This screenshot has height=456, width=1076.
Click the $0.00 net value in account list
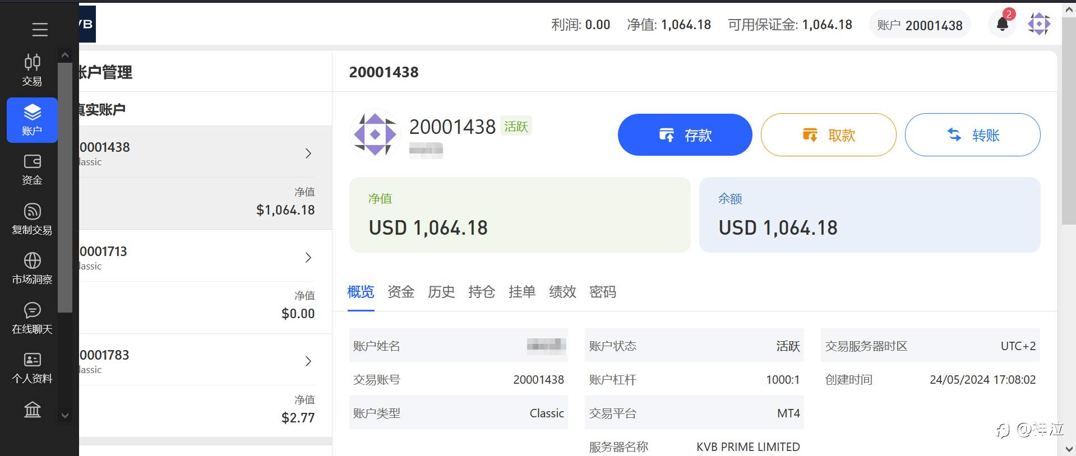point(298,314)
